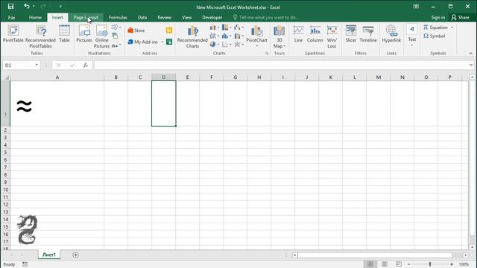Click Sign in

pos(437,18)
